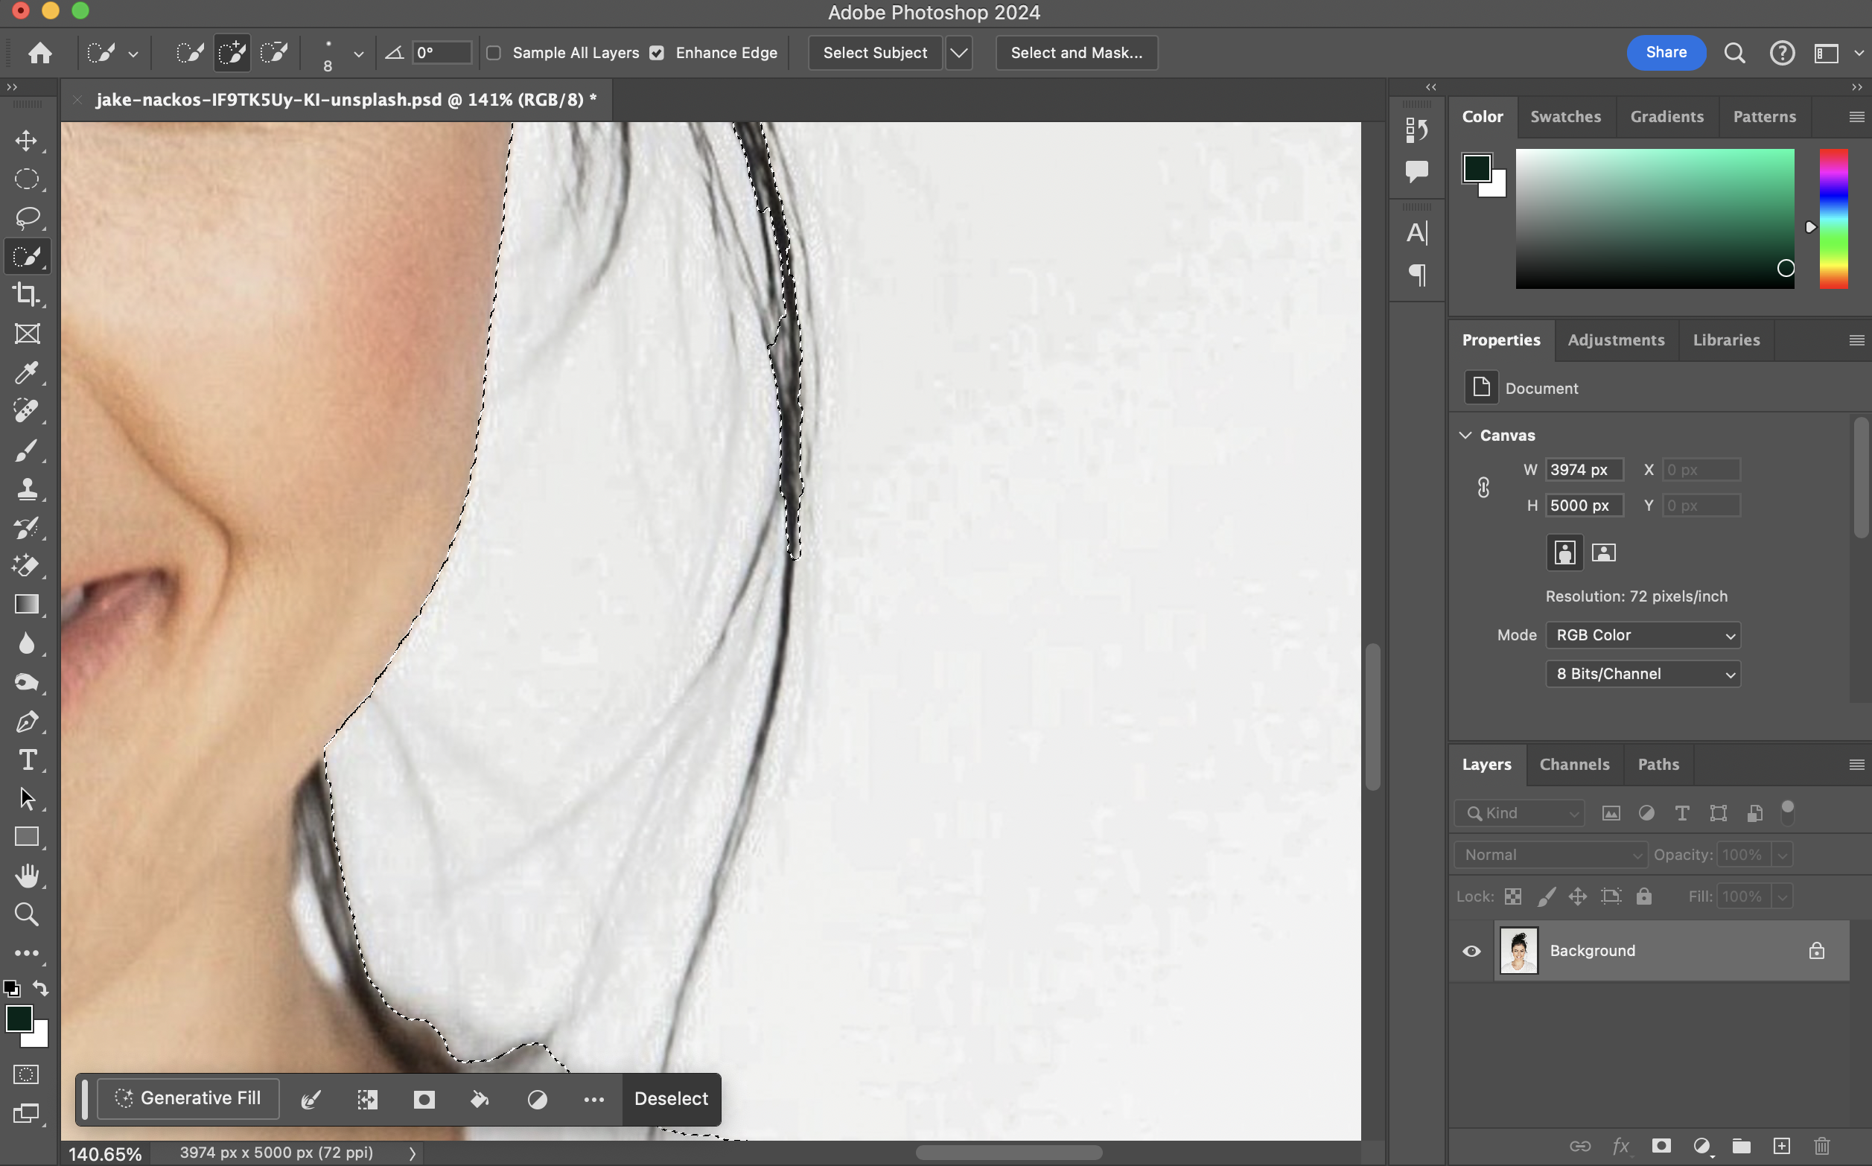Uncheck the Enhance Edge option
The height and width of the screenshot is (1166, 1872).
click(x=657, y=53)
